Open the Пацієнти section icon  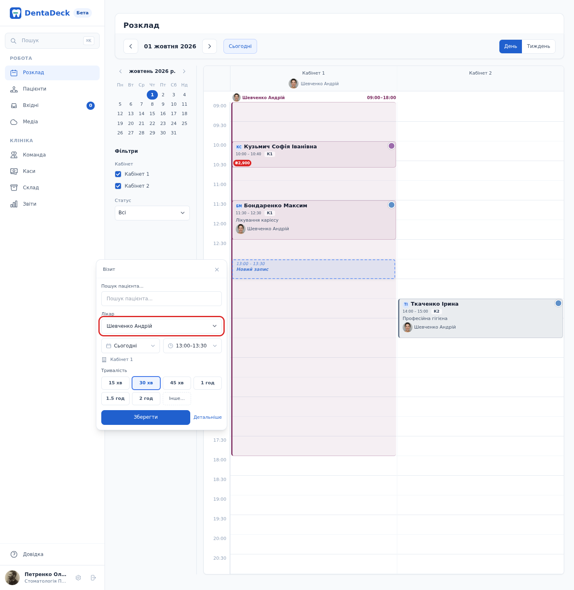14,89
